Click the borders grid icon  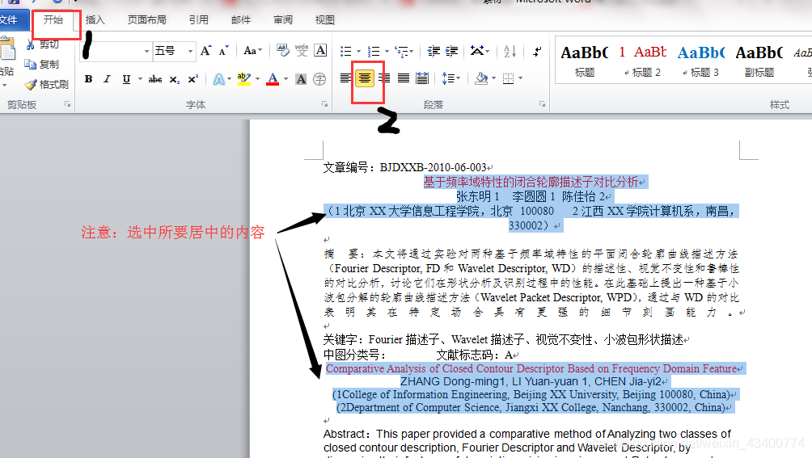coord(508,78)
